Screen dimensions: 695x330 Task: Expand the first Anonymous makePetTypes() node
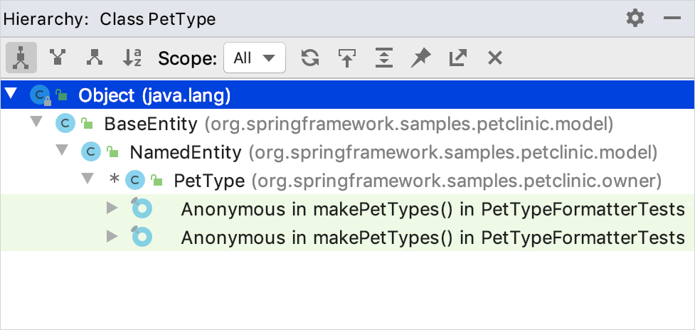click(112, 208)
